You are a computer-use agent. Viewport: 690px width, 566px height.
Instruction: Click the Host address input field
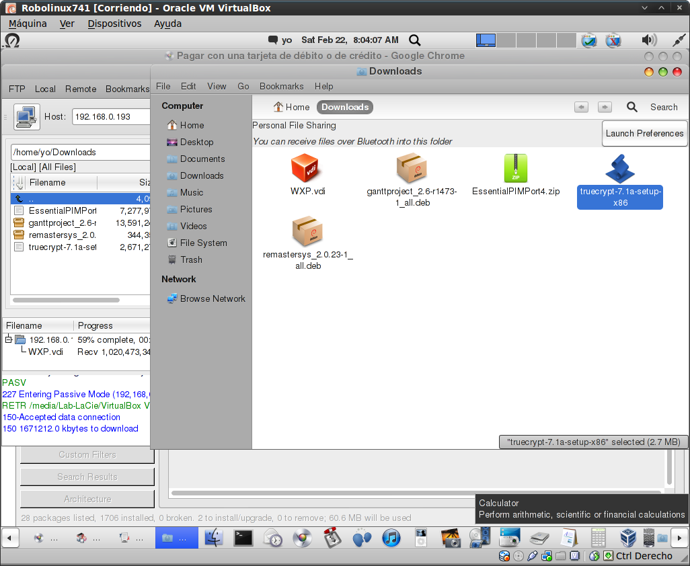coord(111,116)
